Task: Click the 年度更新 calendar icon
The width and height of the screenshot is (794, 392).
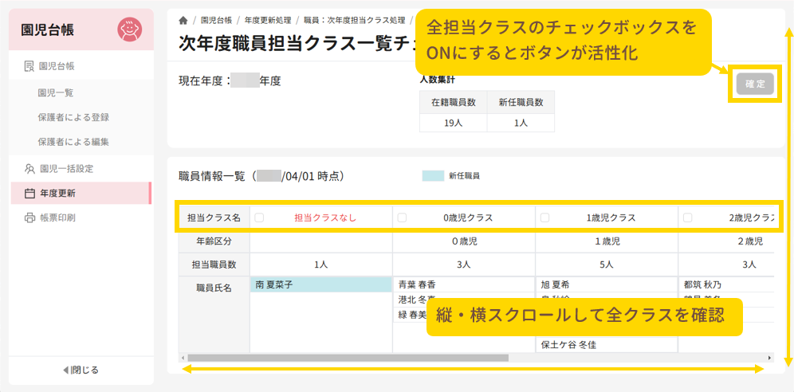Action: [x=29, y=193]
